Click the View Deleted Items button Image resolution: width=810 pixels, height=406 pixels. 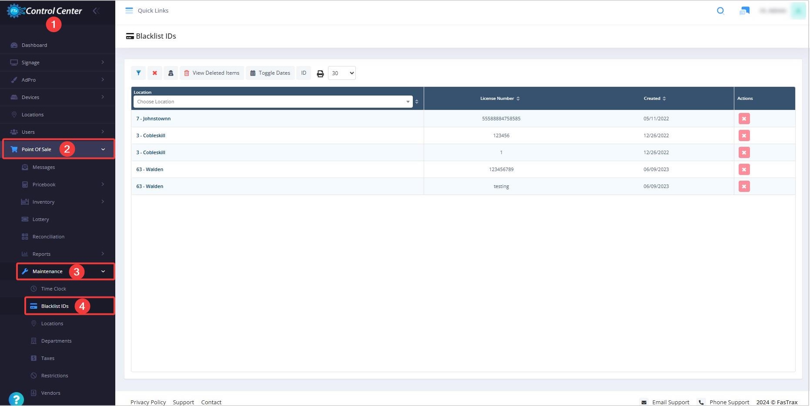212,73
